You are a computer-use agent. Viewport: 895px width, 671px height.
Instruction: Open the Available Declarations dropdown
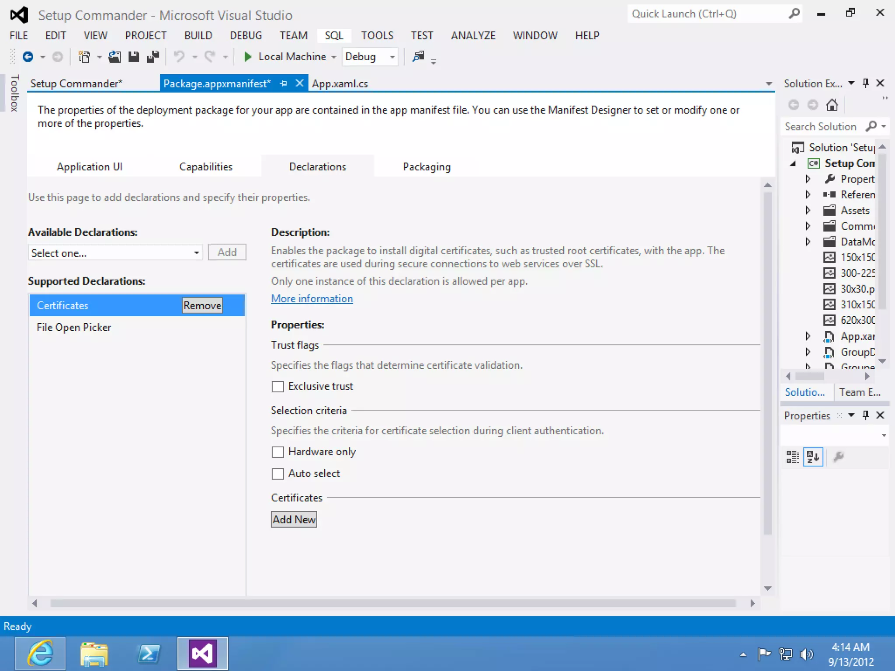(115, 253)
